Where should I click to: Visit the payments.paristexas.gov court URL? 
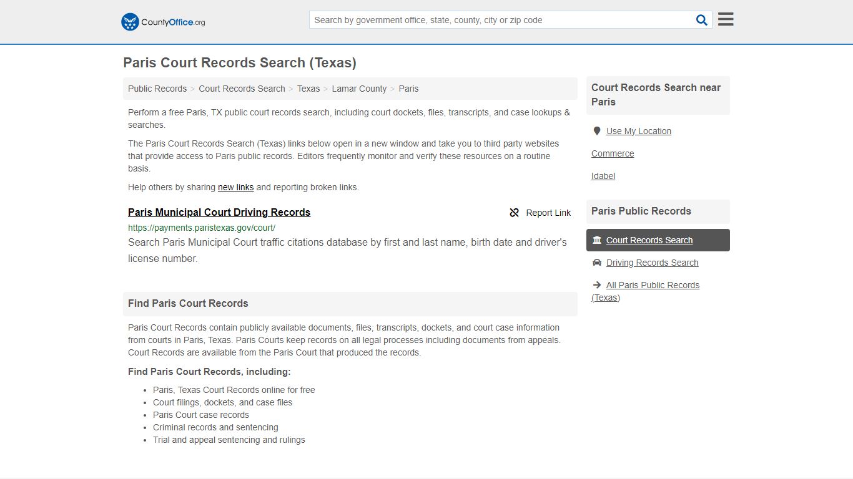pyautogui.click(x=202, y=228)
